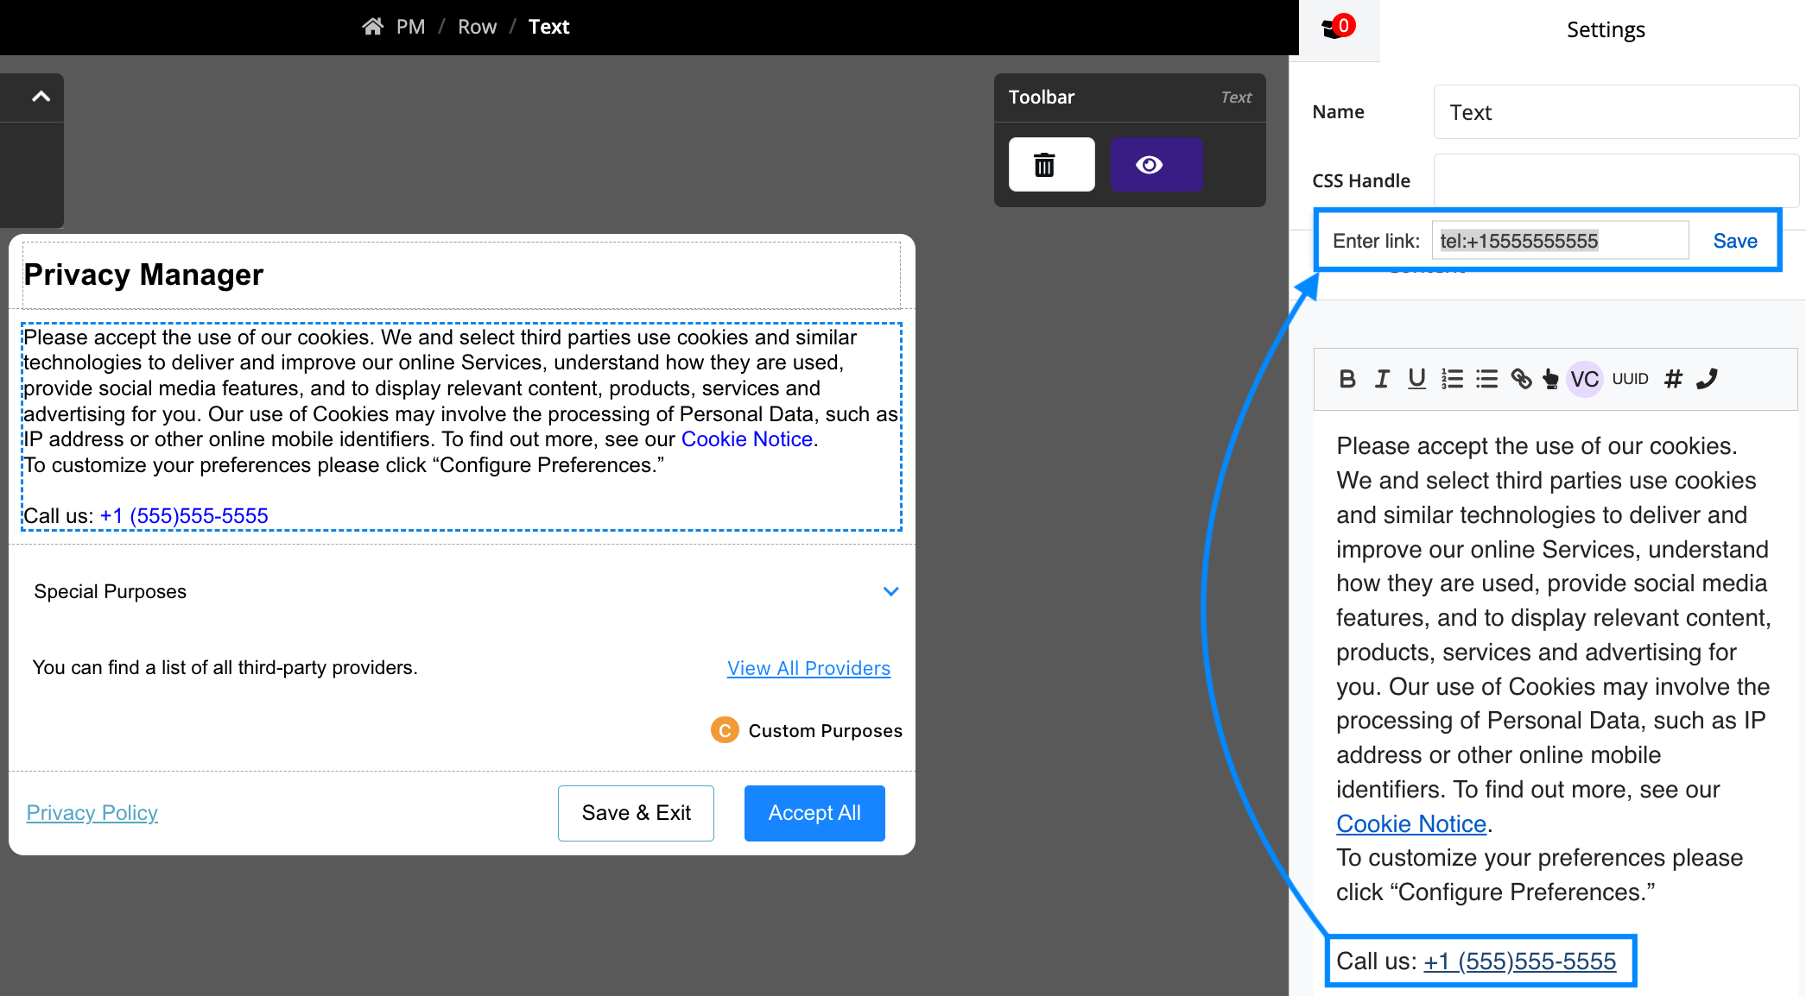Insert numbered list
This screenshot has width=1806, height=996.
point(1452,379)
